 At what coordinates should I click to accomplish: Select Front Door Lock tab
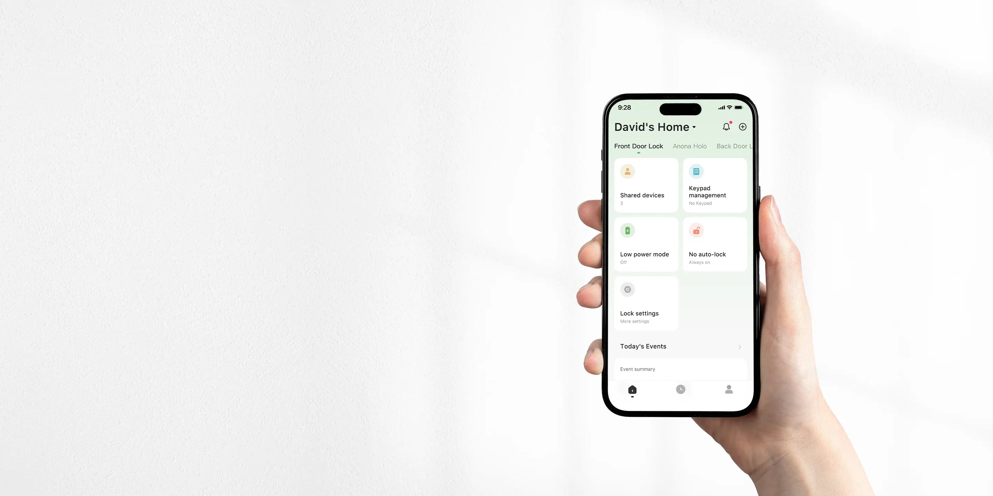[638, 146]
